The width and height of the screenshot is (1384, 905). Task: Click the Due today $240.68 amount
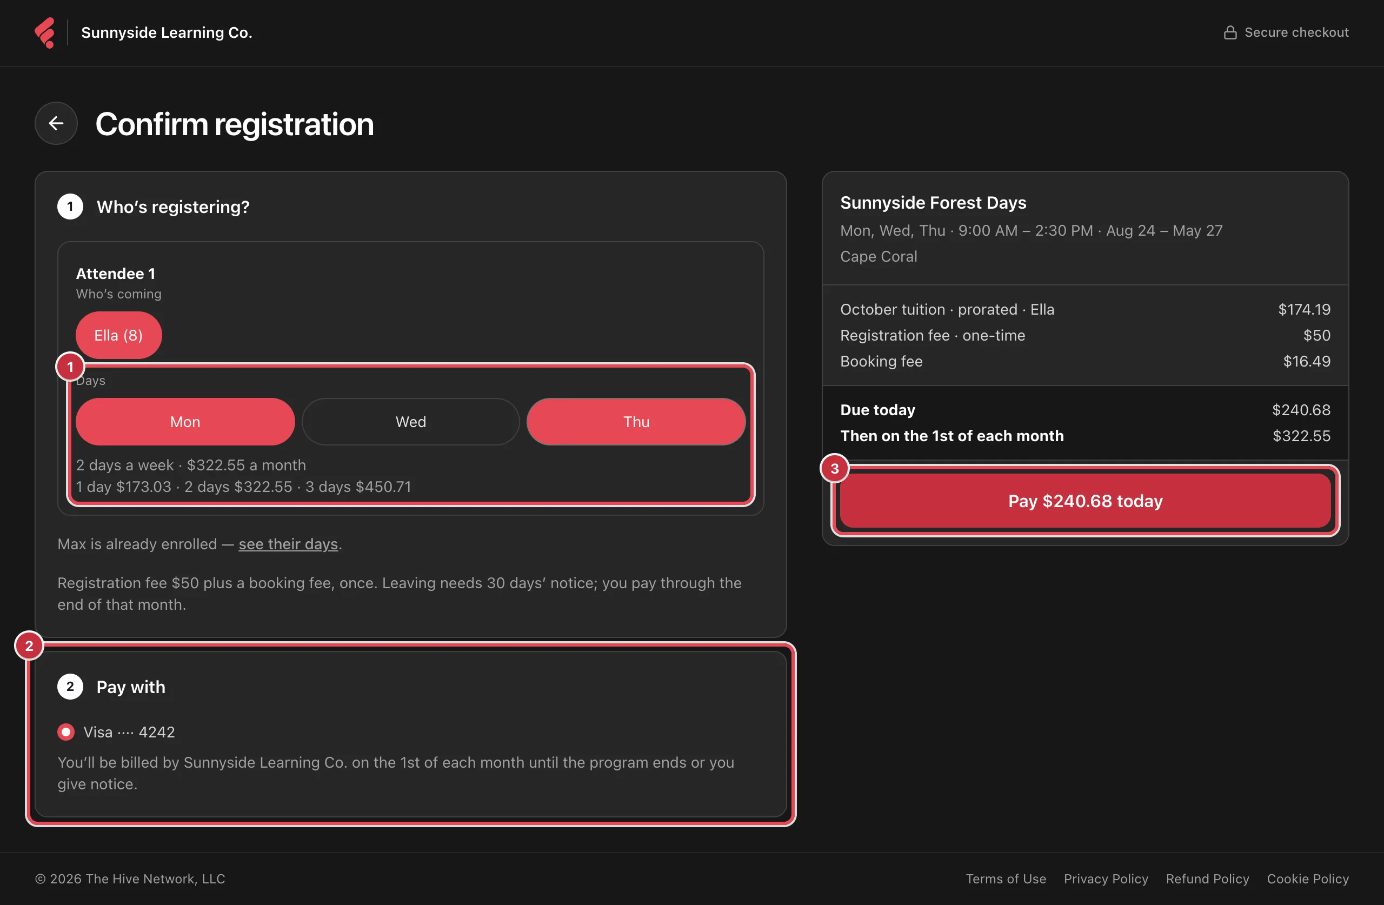pos(1301,410)
